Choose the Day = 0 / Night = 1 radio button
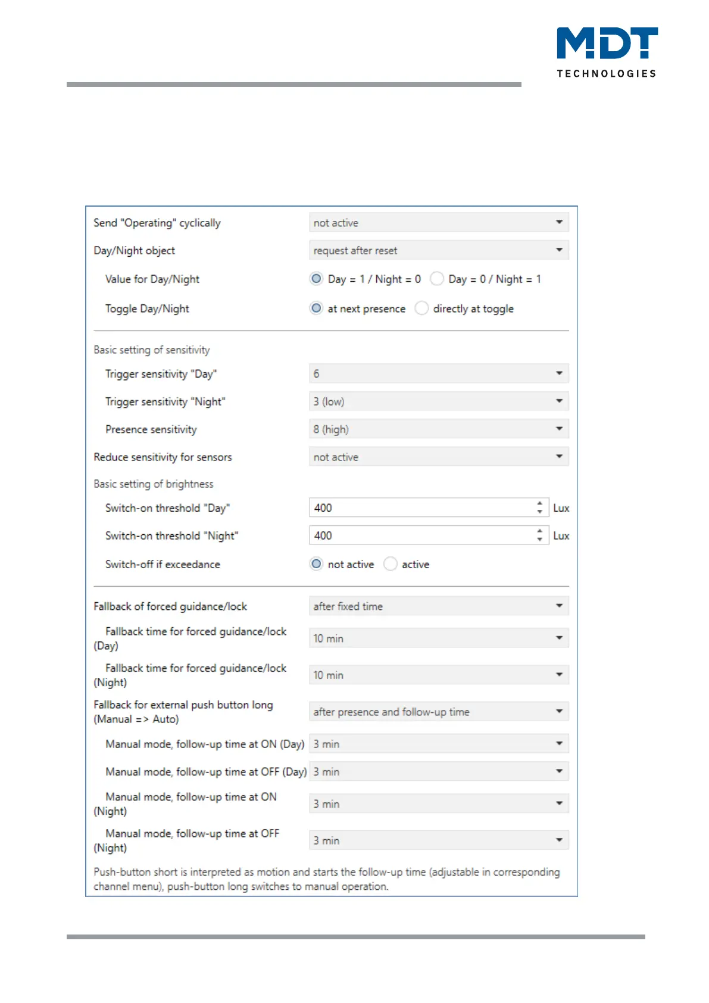709x1003 pixels. (437, 279)
